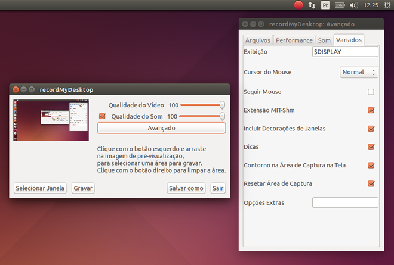Viewport: 394px width, 265px height.
Task: Click the Gravar button
Action: click(83, 188)
